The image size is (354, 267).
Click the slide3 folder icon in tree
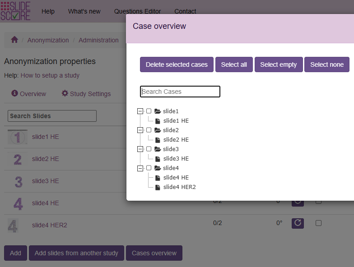(158, 149)
